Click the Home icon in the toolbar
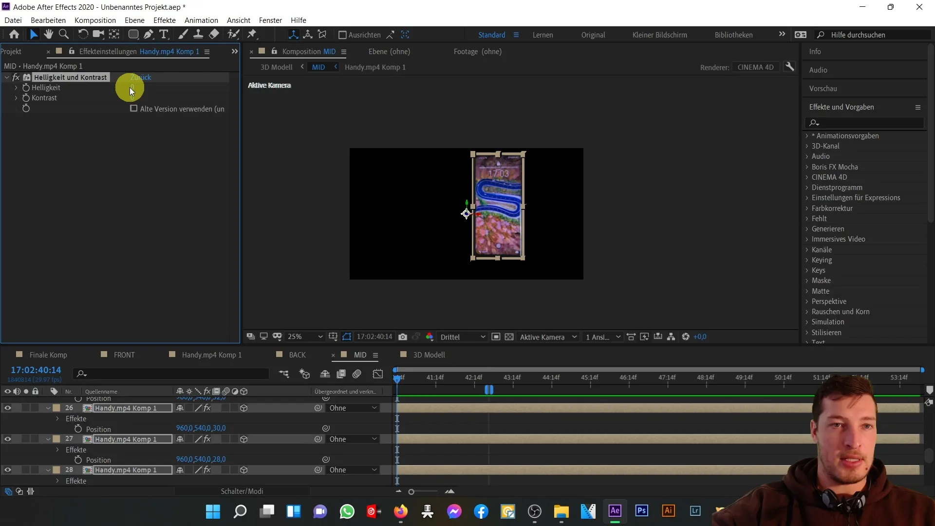 coord(14,35)
